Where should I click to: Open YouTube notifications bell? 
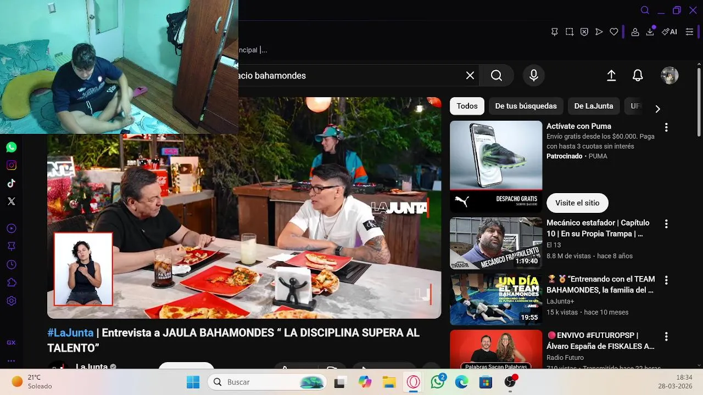coord(638,76)
